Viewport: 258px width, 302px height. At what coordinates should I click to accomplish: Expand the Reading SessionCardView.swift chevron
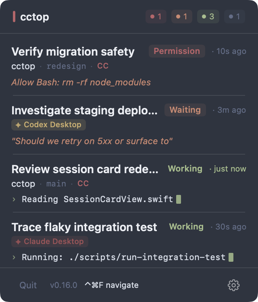point(14,199)
